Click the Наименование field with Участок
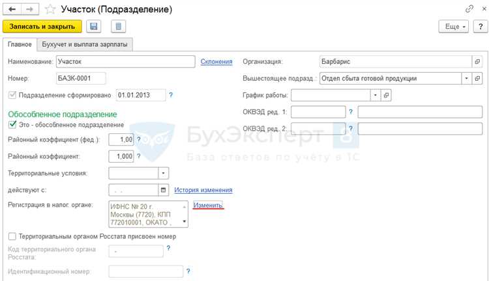This screenshot has height=281, width=489. (126, 62)
